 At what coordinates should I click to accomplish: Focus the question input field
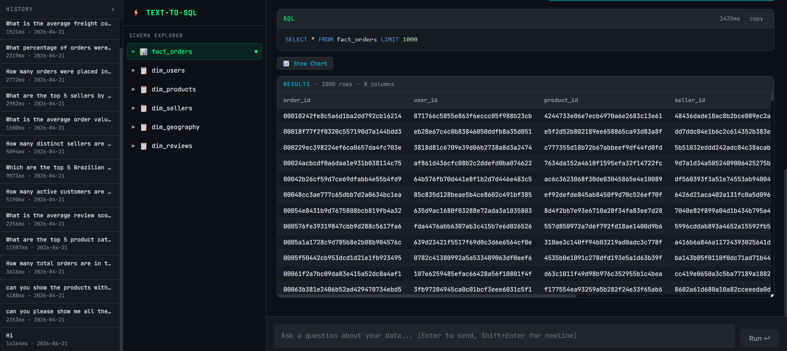pyautogui.click(x=504, y=336)
